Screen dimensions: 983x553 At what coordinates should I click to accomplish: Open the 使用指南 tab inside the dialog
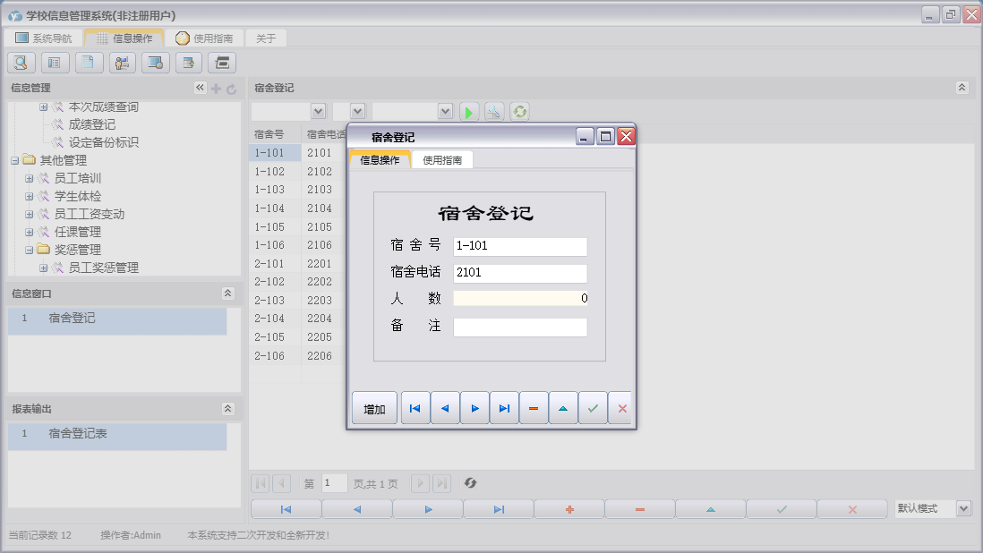pyautogui.click(x=442, y=160)
